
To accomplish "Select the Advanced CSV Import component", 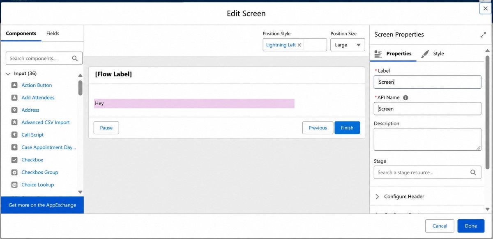I will tap(46, 122).
